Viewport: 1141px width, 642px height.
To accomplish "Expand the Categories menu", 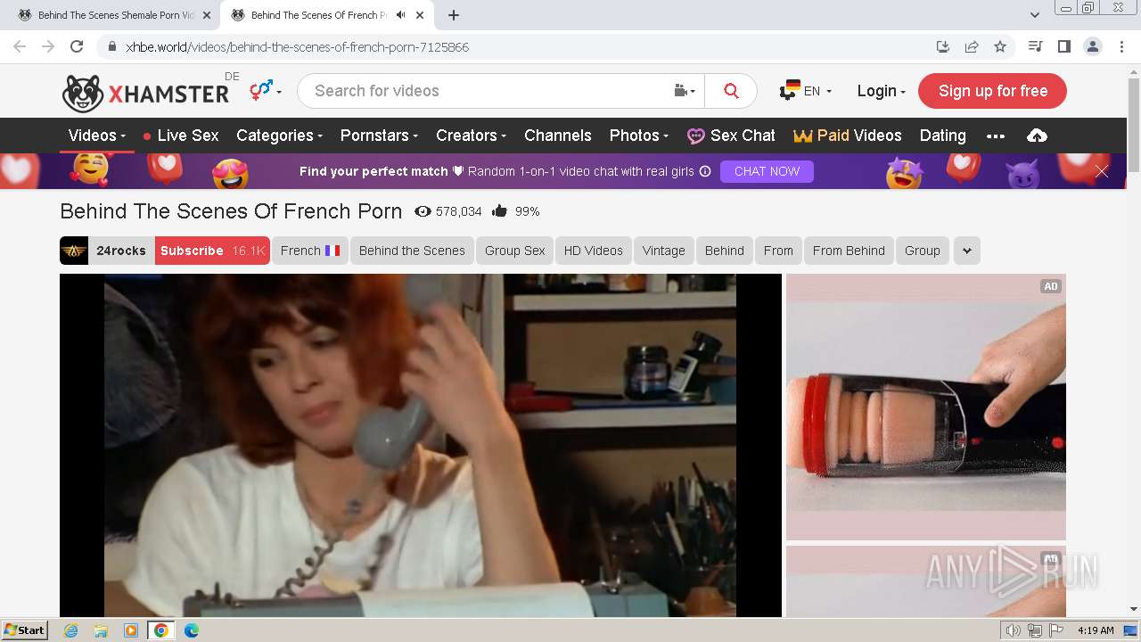I will point(279,136).
